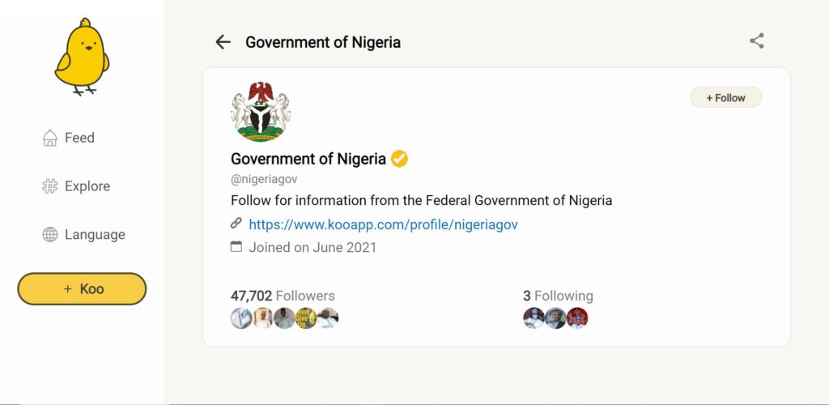Open the Language globe icon
829x405 pixels.
point(49,234)
